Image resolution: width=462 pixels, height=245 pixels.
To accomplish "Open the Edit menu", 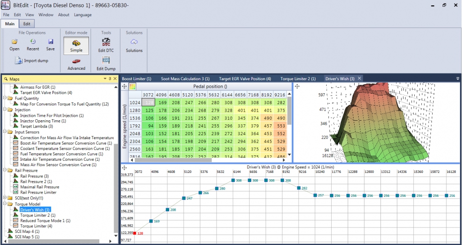I will 18,15.
